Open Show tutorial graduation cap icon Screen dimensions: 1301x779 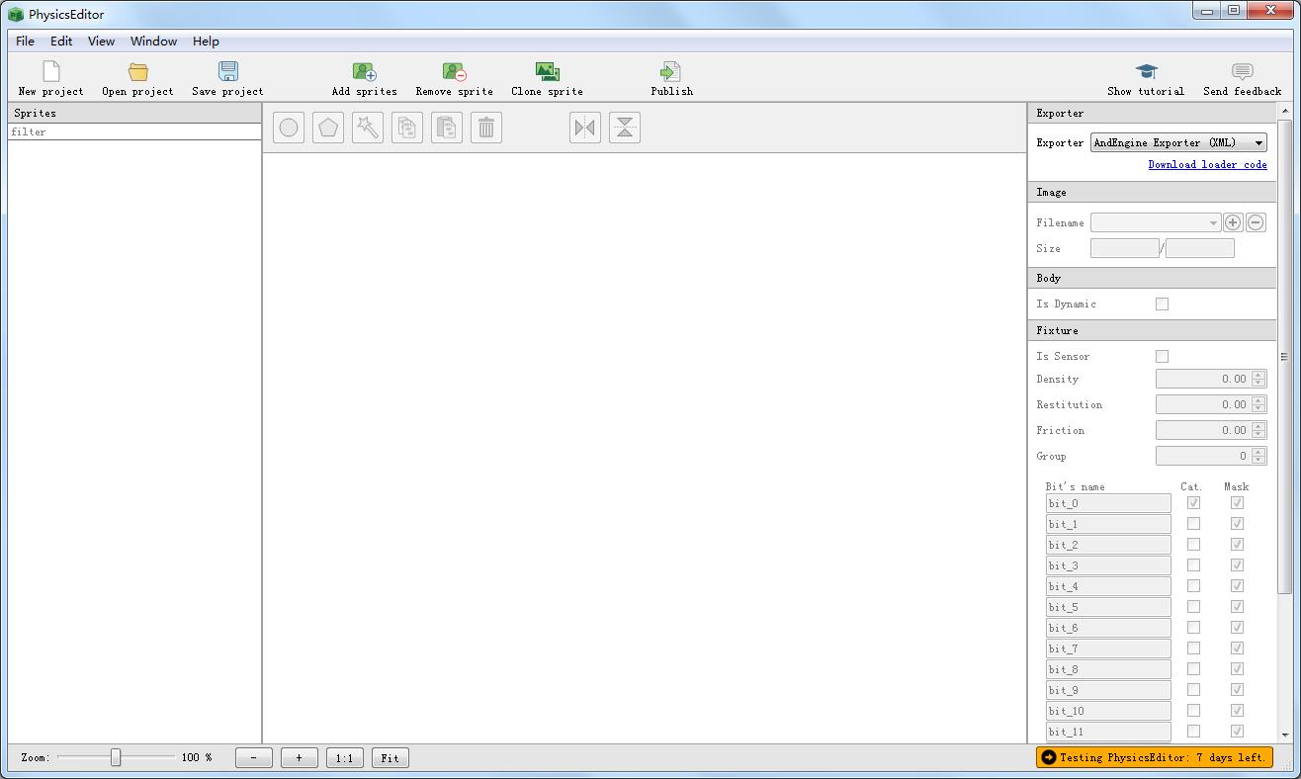click(x=1146, y=71)
